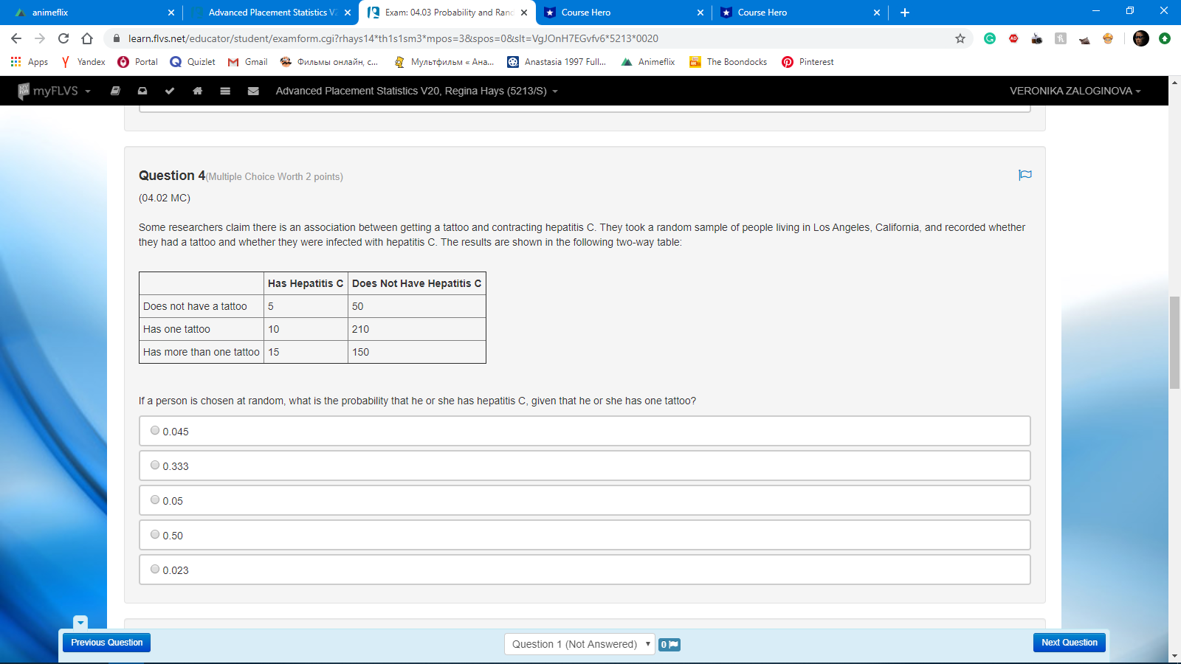
Task: Open the Chrome profile avatar
Action: point(1141,38)
